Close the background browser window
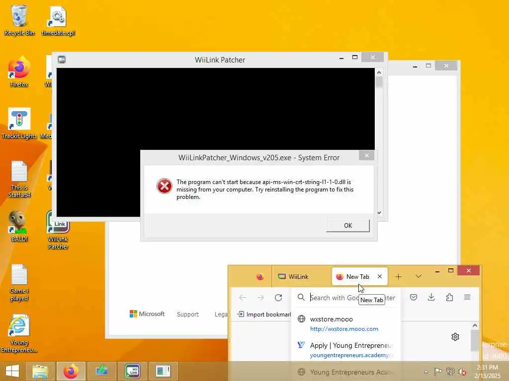The image size is (509, 381). click(446, 66)
